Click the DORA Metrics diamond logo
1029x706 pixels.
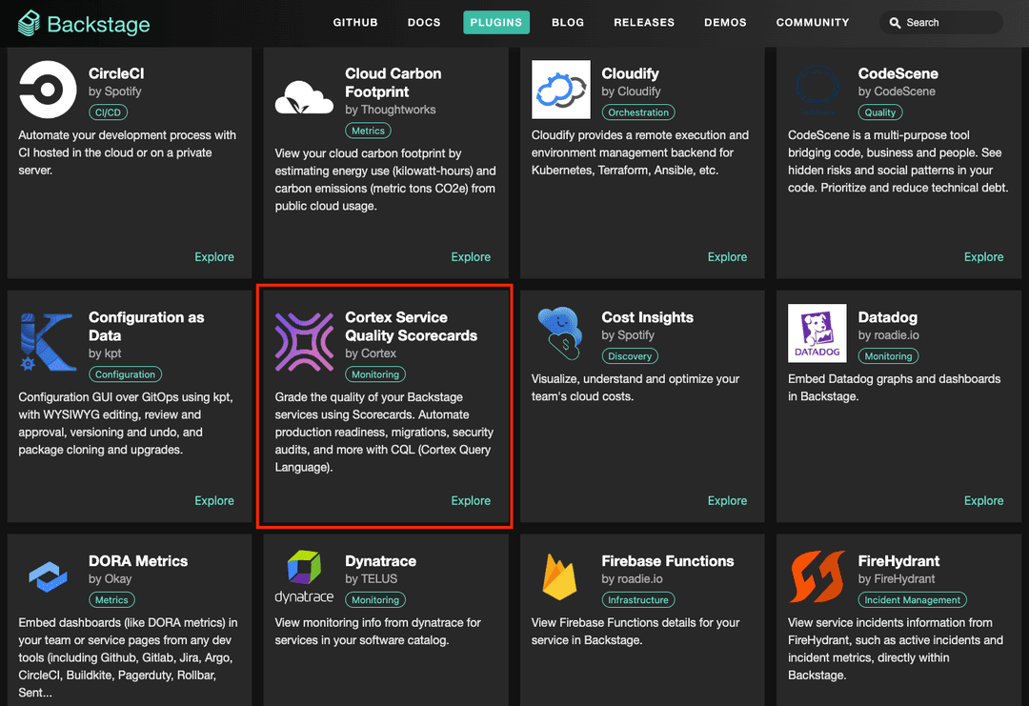[x=47, y=576]
